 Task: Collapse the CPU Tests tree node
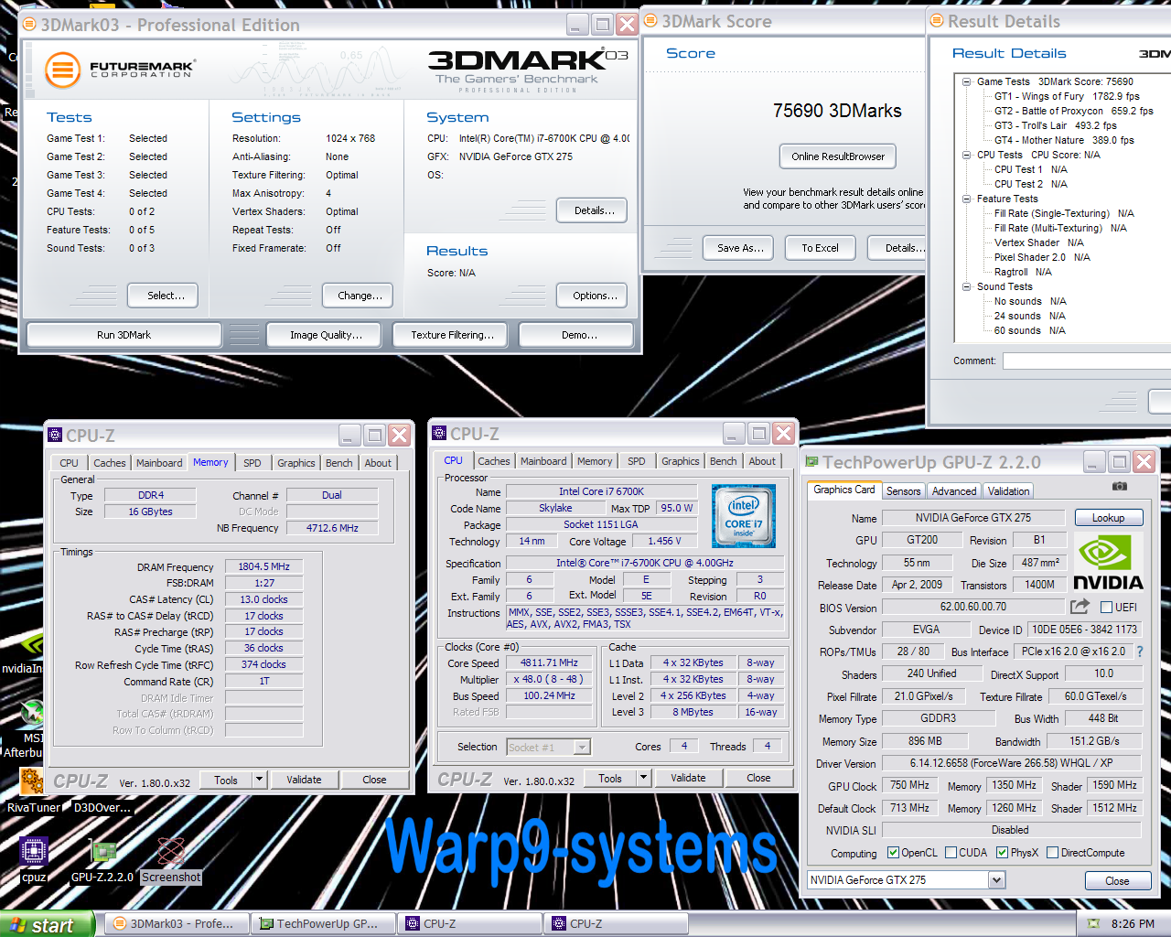tap(966, 155)
